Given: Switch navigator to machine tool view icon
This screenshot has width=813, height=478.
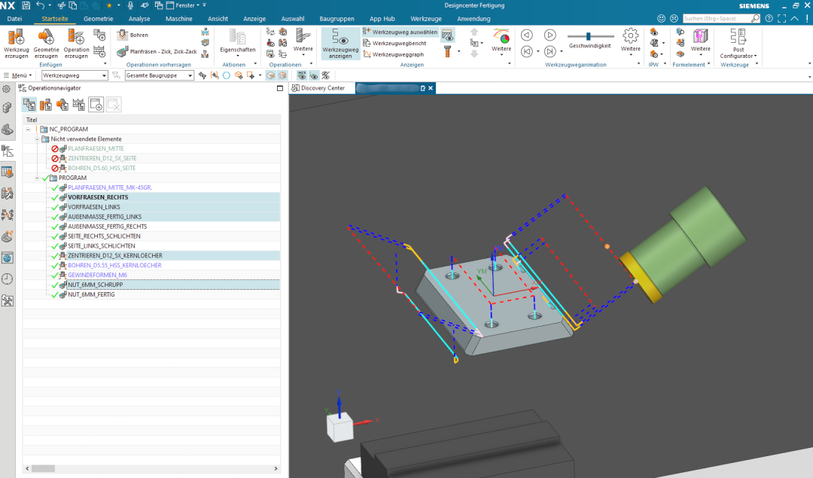Looking at the screenshot, I should tap(45, 105).
